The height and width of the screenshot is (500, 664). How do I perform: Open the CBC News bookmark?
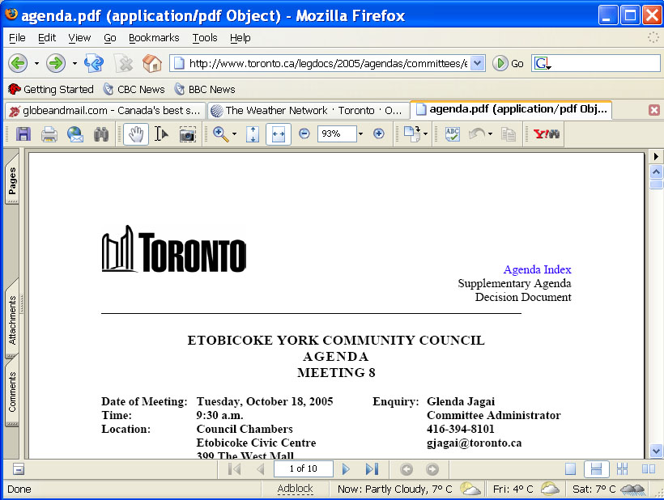[x=134, y=89]
